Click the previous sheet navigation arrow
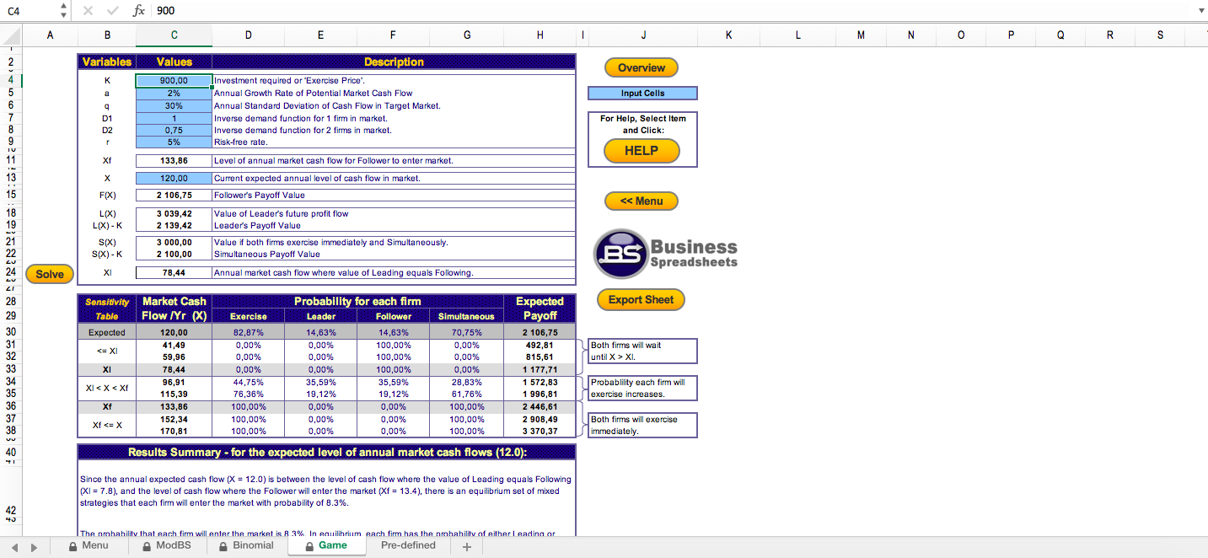Viewport: 1208px width, 558px height. click(14, 545)
